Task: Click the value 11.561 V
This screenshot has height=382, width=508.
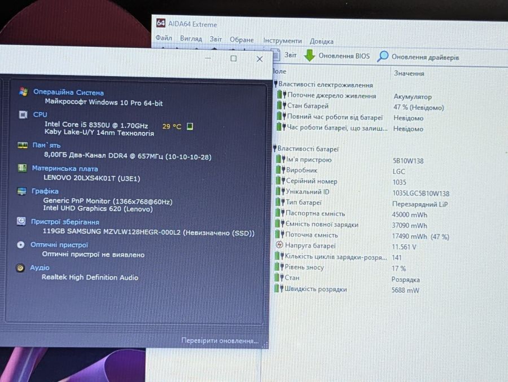Action: (x=404, y=247)
